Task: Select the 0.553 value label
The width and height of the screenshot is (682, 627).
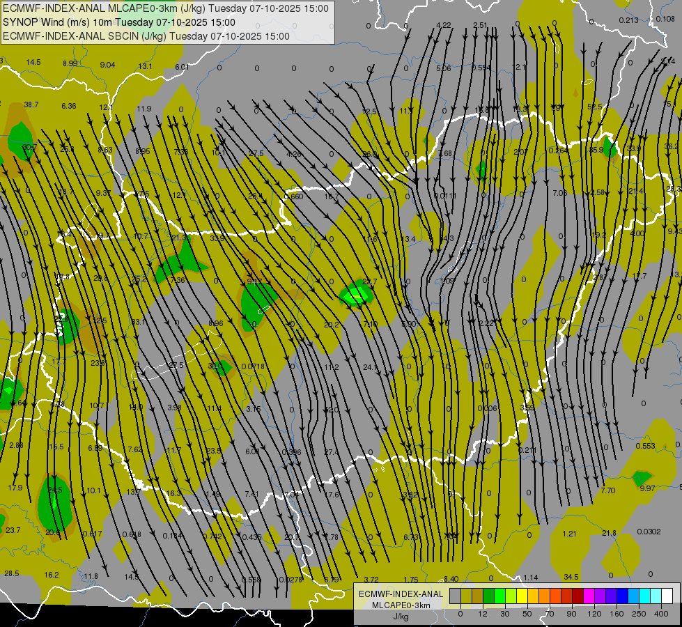Action: tap(646, 446)
